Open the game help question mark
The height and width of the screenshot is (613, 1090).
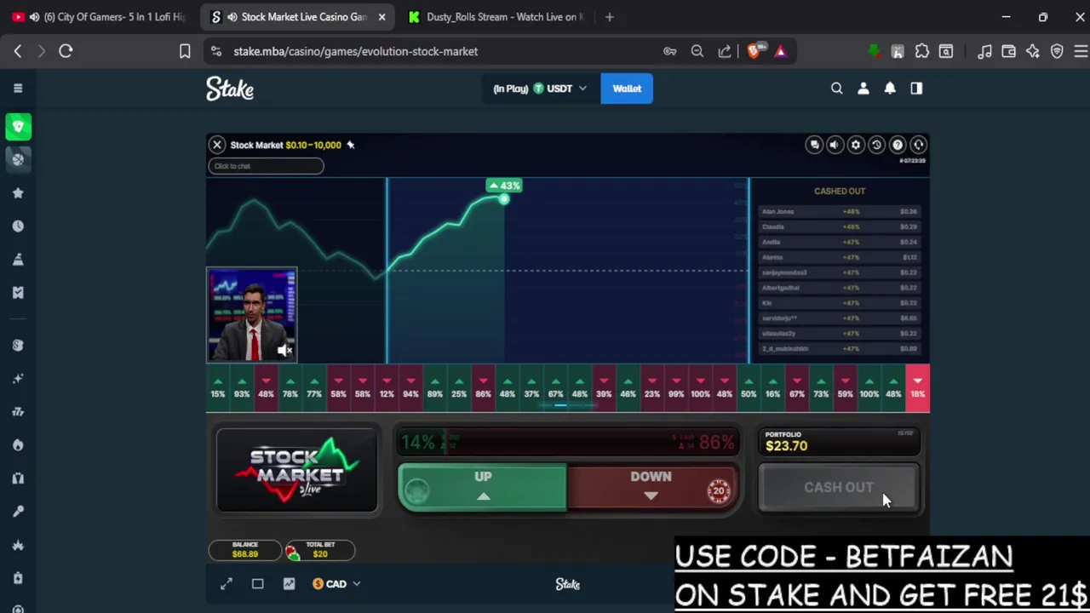898,145
